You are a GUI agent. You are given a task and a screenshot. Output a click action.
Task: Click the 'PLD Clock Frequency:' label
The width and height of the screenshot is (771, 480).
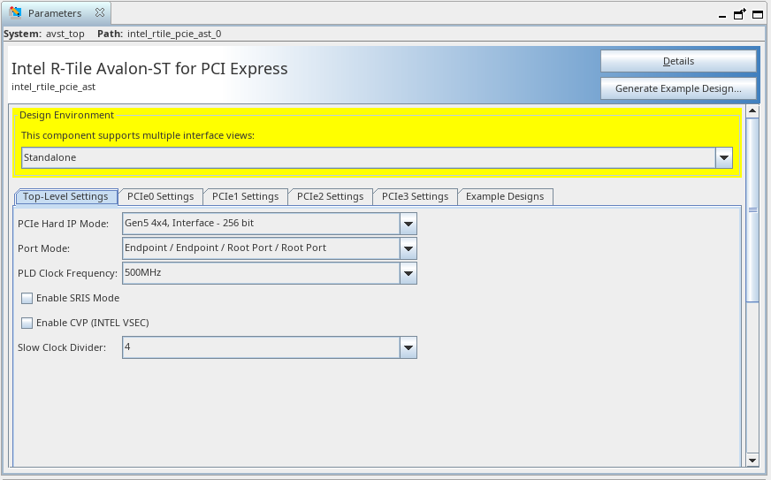[x=67, y=273]
